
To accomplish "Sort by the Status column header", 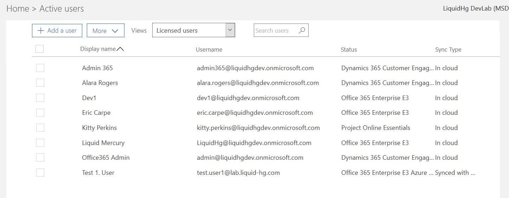I will (x=349, y=50).
